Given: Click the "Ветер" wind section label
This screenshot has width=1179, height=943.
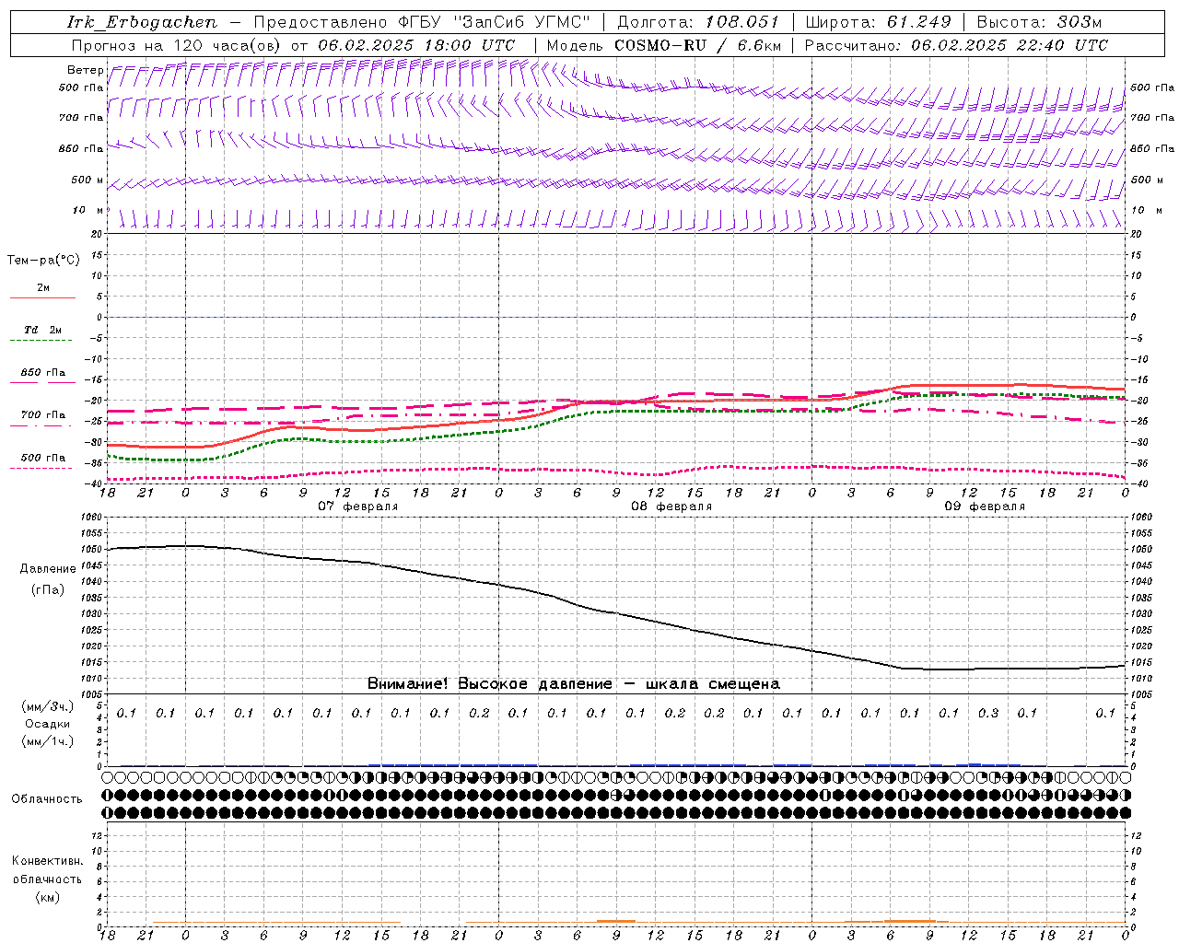Looking at the screenshot, I should pos(86,70).
